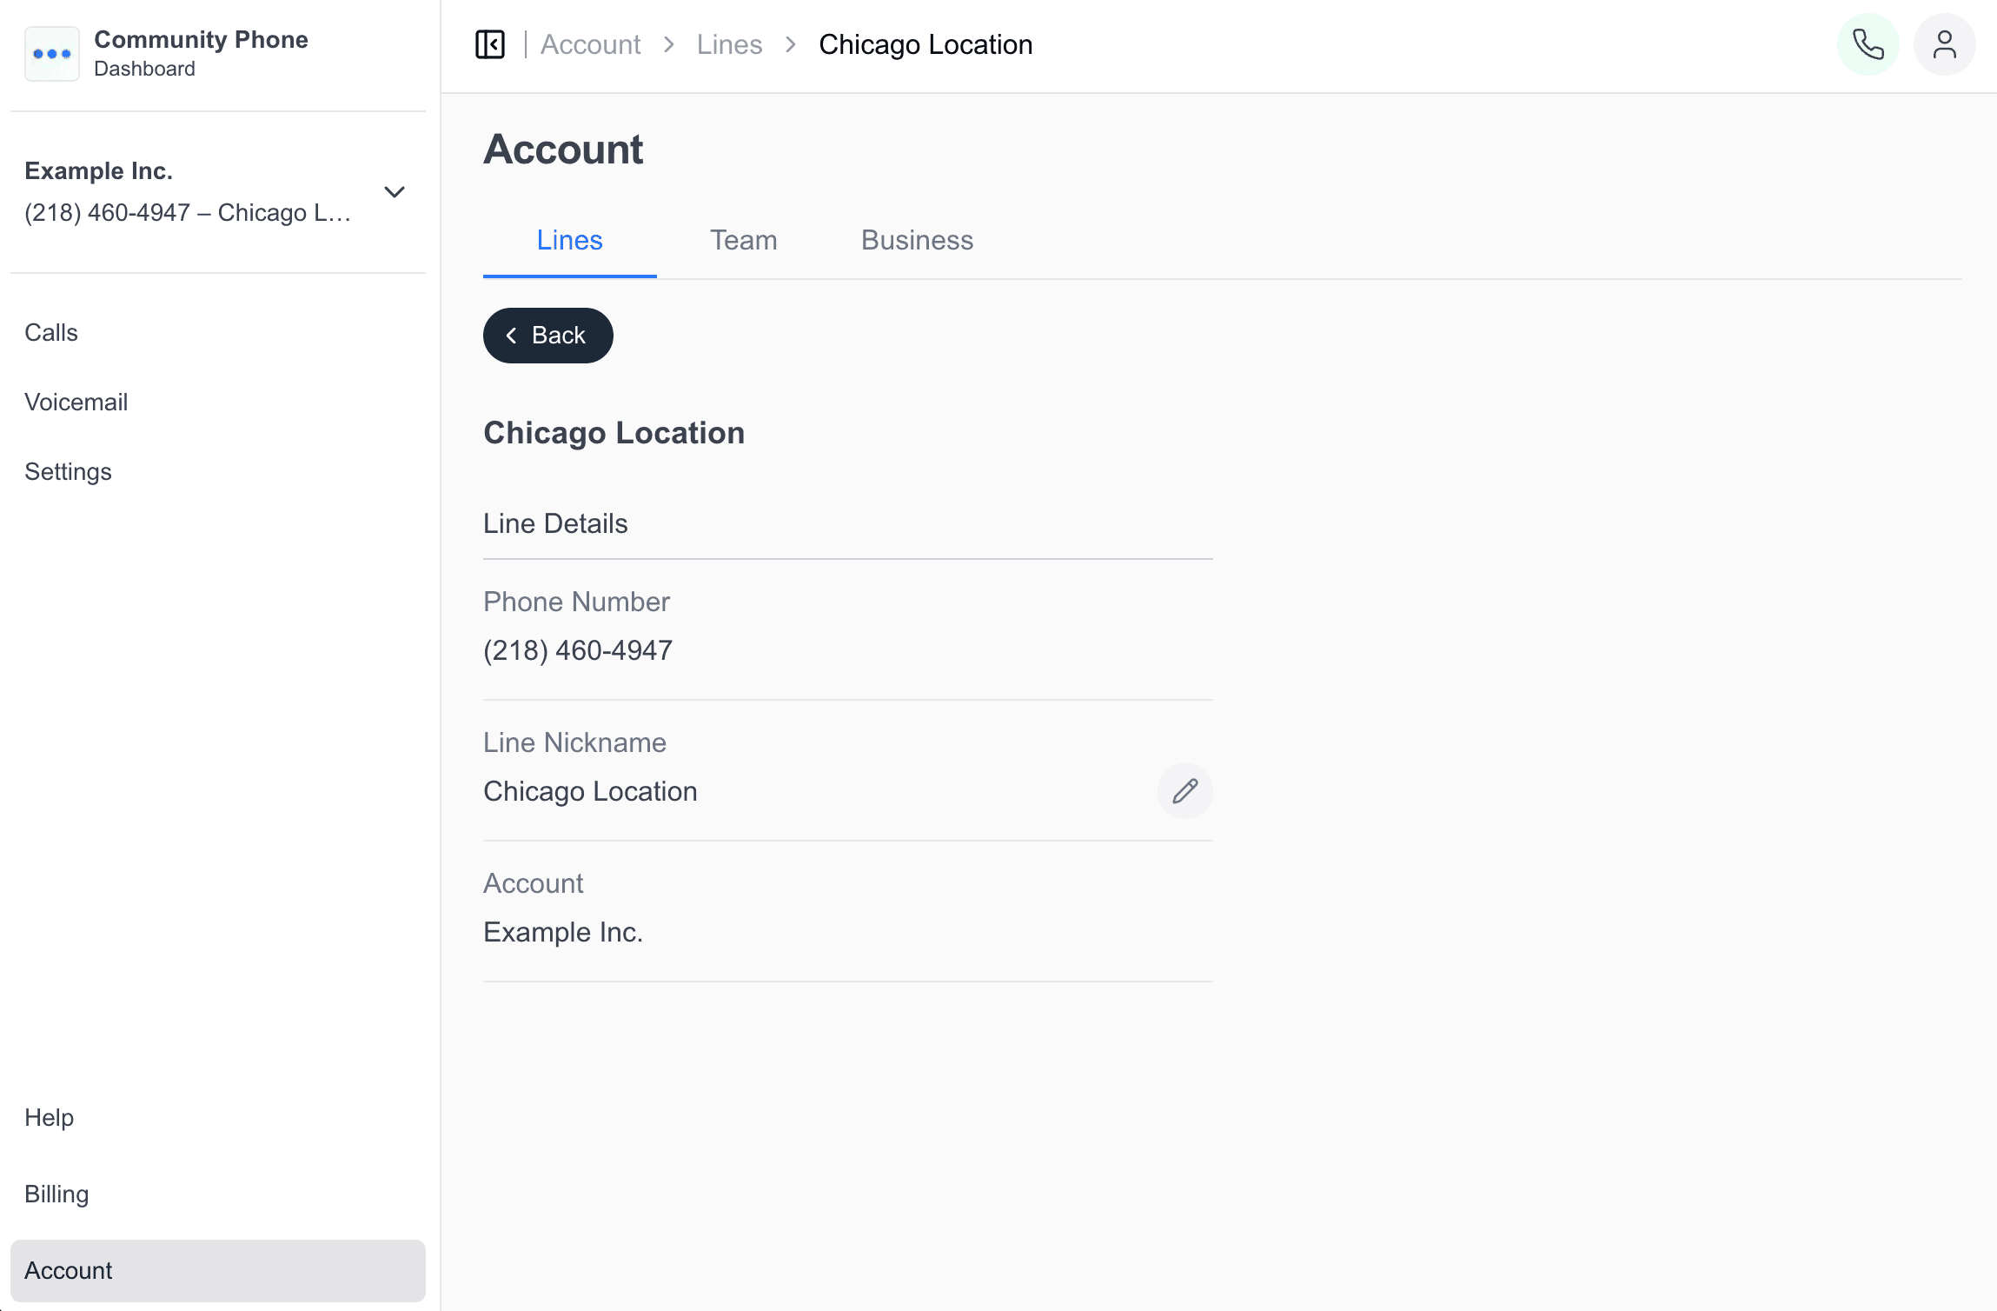Click the Community Phone logo icon
Viewport: 1997px width, 1311px height.
coord(52,54)
